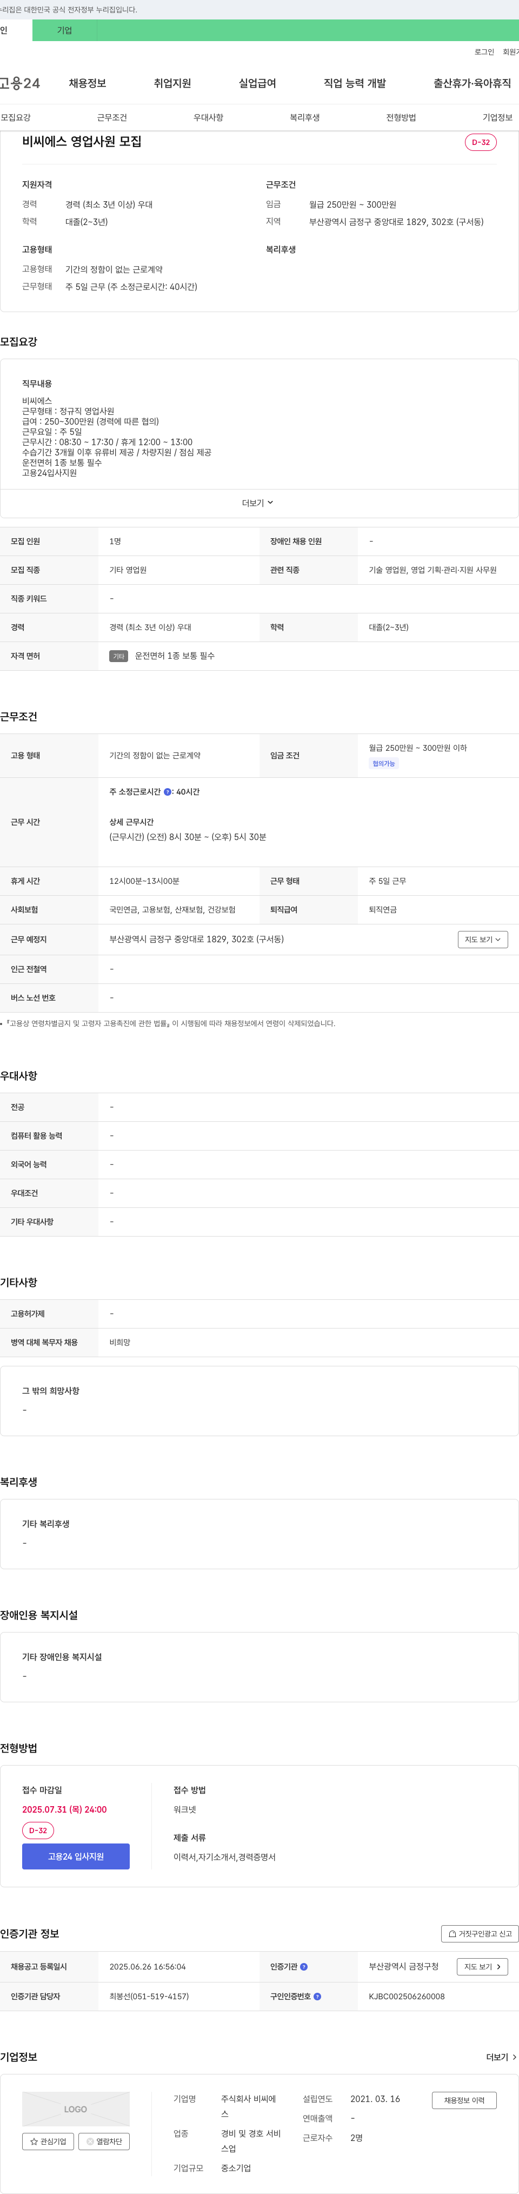Add company with 관심기업 star button
Viewport: 519px width, 2194px height.
[x=48, y=2141]
